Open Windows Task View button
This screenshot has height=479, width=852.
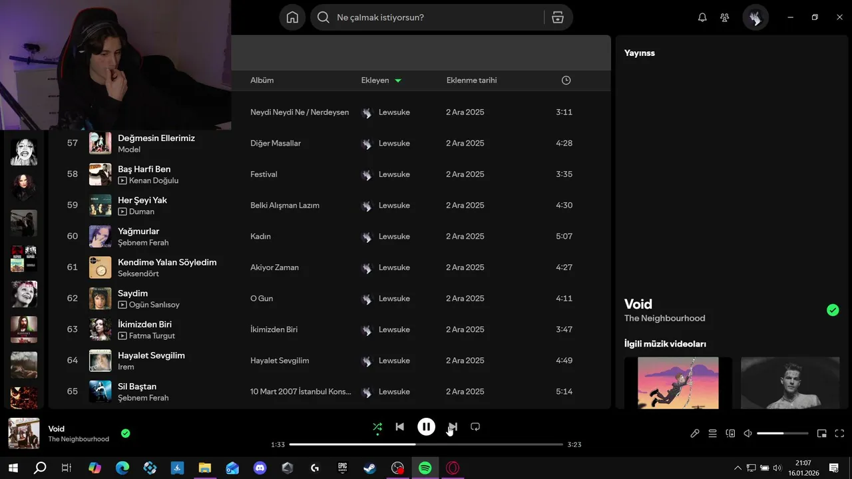coord(67,468)
